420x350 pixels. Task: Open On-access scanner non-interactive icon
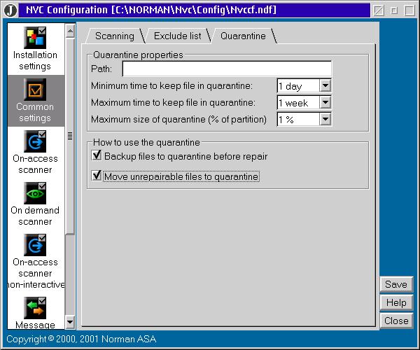[35, 245]
